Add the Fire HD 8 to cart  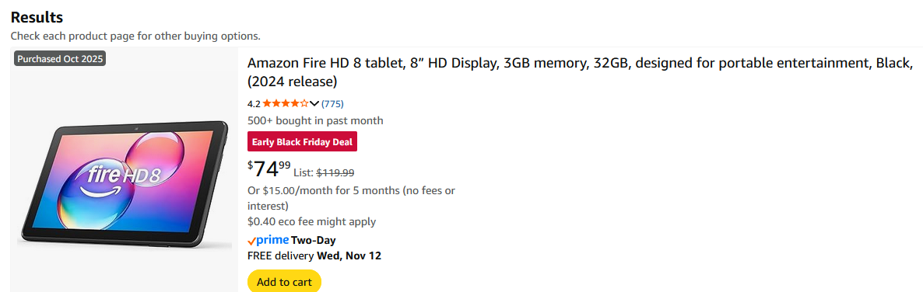pyautogui.click(x=284, y=281)
